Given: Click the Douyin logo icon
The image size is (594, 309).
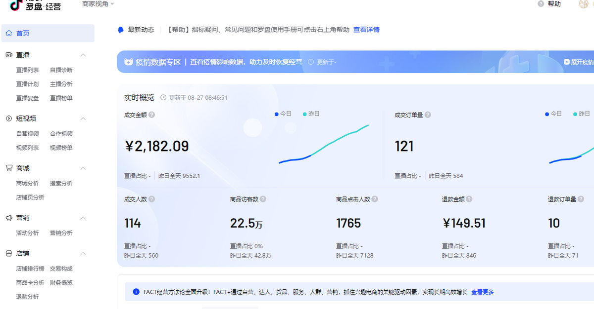Looking at the screenshot, I should click(16, 4).
